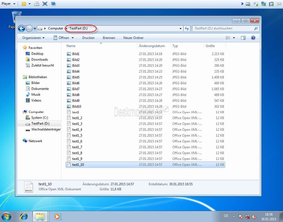This screenshot has width=283, height=222.
Task: Sort by the Größe column header
Action: [210, 46]
